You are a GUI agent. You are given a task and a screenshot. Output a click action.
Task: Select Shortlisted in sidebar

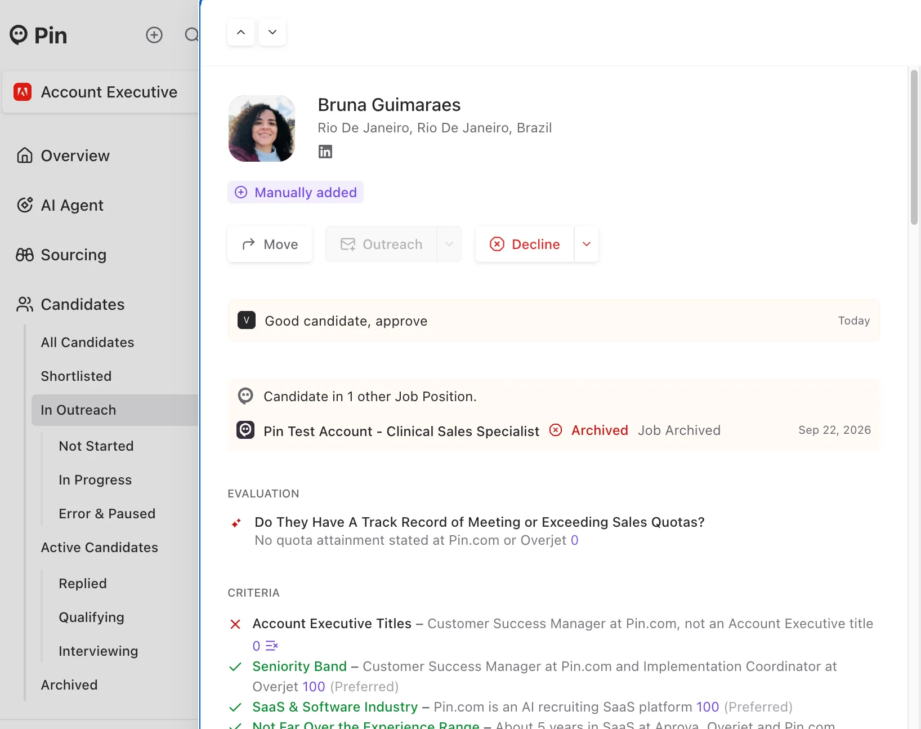click(76, 376)
